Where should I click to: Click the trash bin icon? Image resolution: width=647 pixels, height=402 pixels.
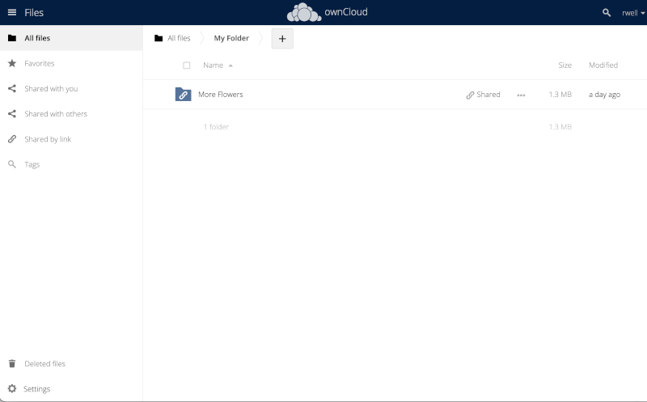pos(12,364)
